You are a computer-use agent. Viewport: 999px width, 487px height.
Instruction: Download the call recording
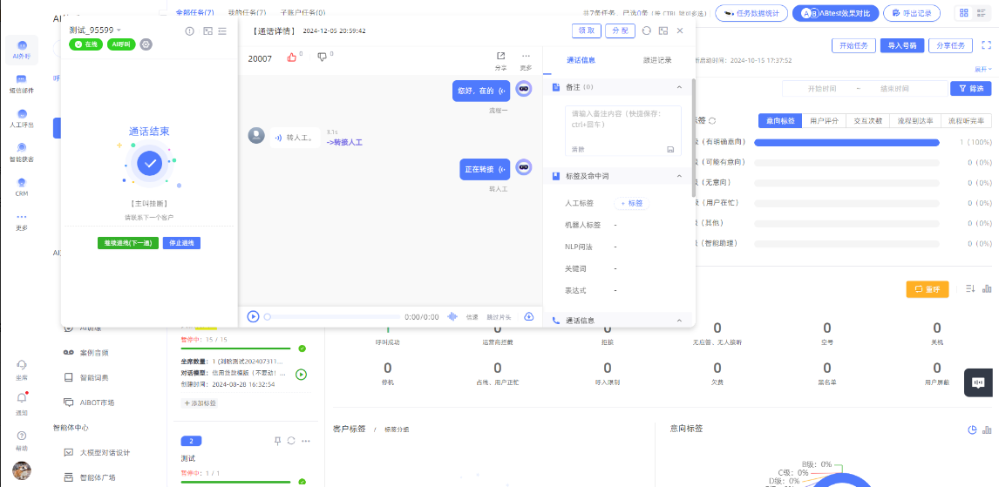(528, 316)
